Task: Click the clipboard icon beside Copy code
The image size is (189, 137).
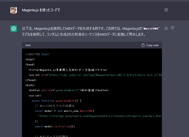Action: [143, 45]
